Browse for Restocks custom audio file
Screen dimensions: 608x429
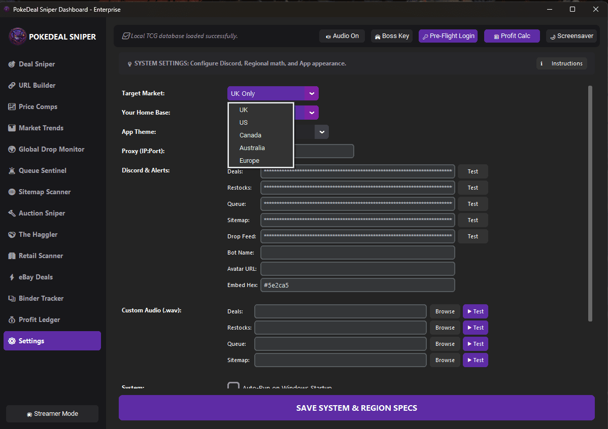(x=445, y=328)
